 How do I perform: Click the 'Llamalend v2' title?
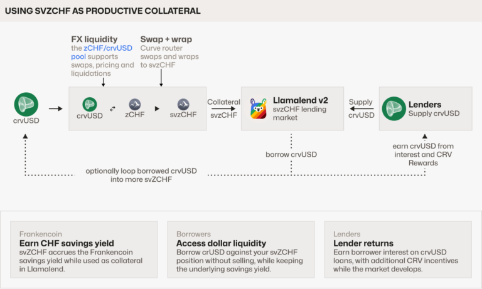pyautogui.click(x=301, y=100)
